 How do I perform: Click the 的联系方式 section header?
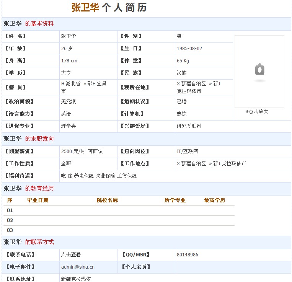[x=39, y=242]
